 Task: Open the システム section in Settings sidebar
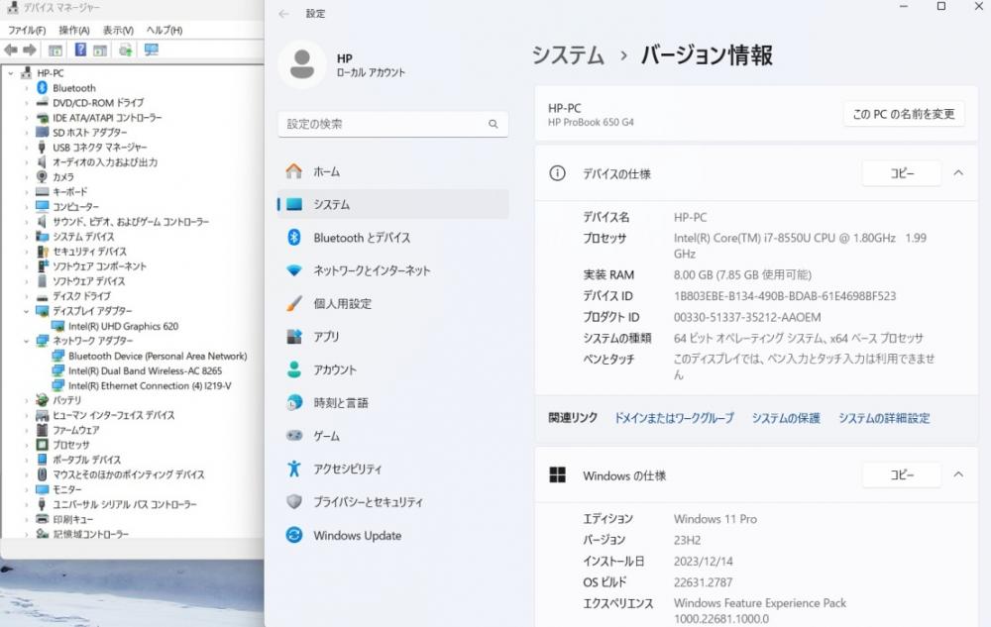click(x=392, y=205)
